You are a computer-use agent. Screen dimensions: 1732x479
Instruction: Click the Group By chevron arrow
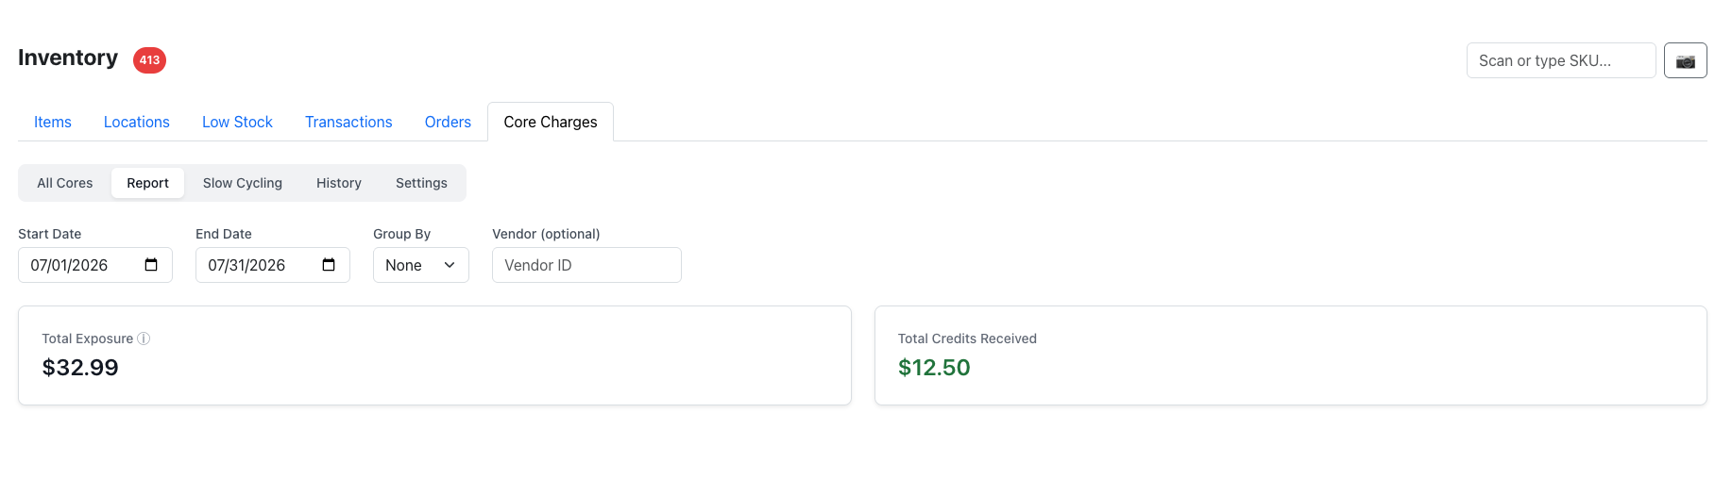click(450, 265)
